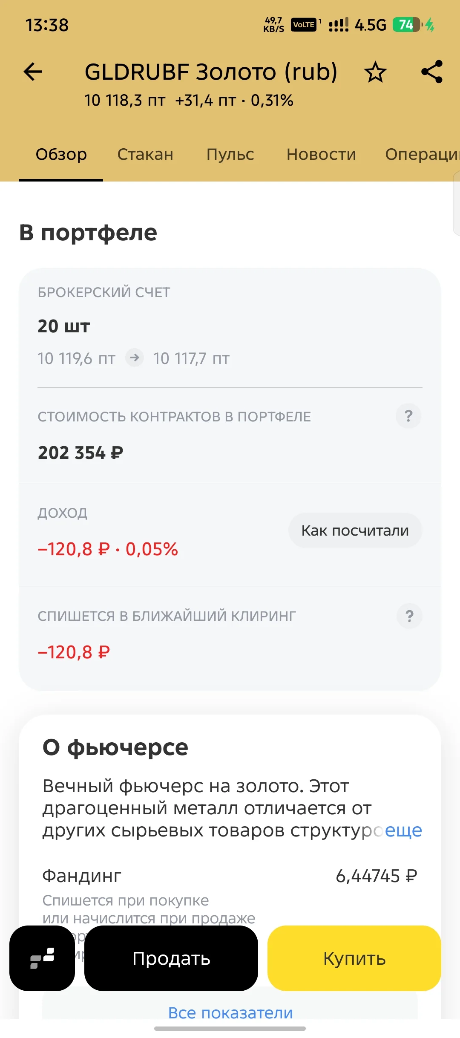460x1038 pixels.
Task: Open the Новости tab
Action: pos(321,154)
